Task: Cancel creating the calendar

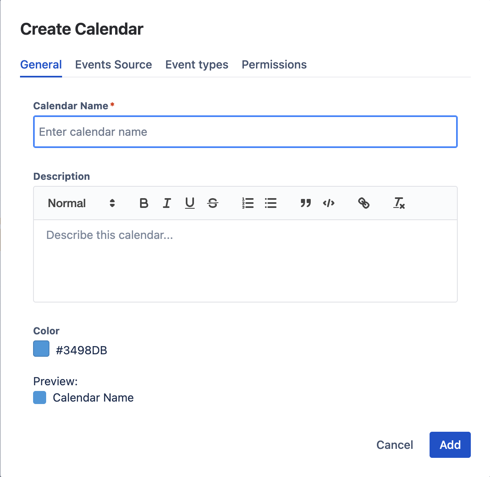Action: (394, 445)
